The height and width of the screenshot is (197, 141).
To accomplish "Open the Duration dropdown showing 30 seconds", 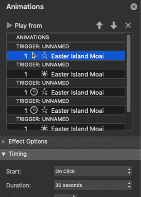I will 93,185.
